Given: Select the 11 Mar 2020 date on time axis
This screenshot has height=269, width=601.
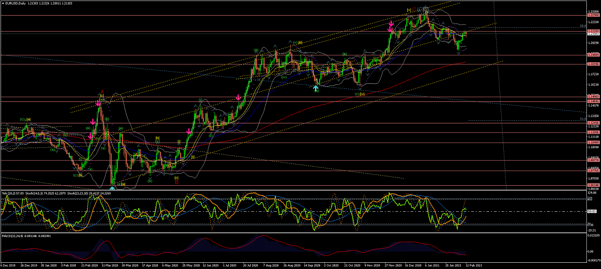Looking at the screenshot, I should (x=109, y=266).
